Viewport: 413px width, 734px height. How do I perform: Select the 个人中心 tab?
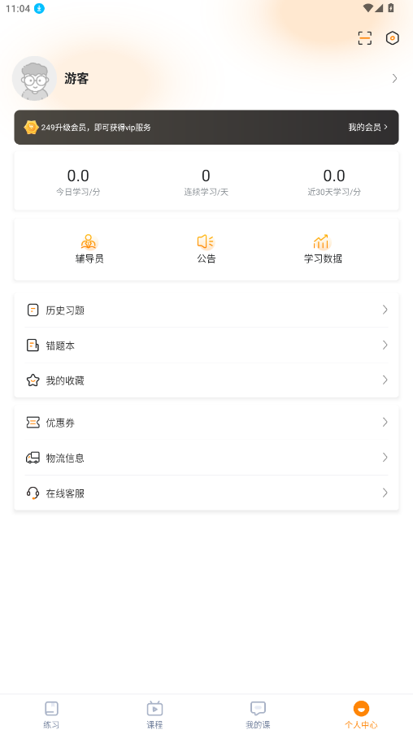(x=361, y=714)
